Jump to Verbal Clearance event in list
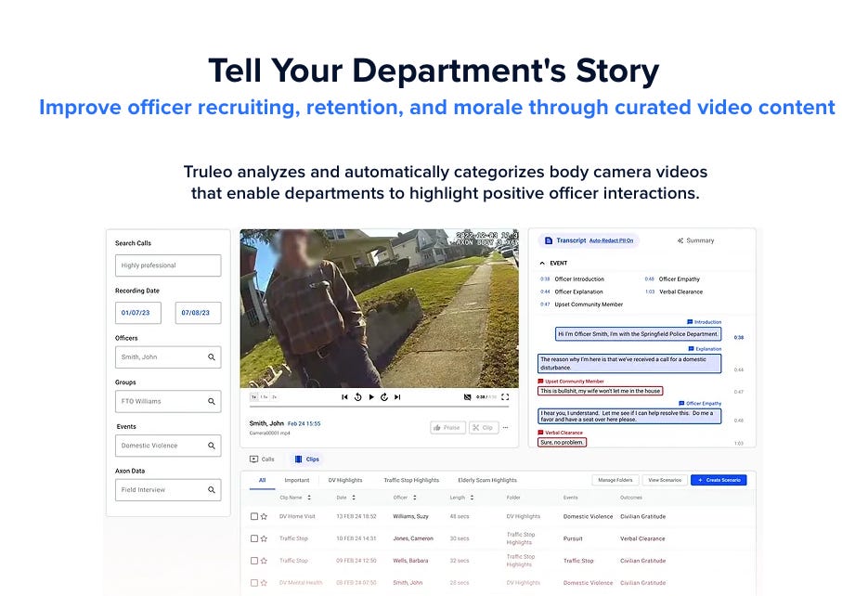The image size is (842, 596). coord(674,292)
